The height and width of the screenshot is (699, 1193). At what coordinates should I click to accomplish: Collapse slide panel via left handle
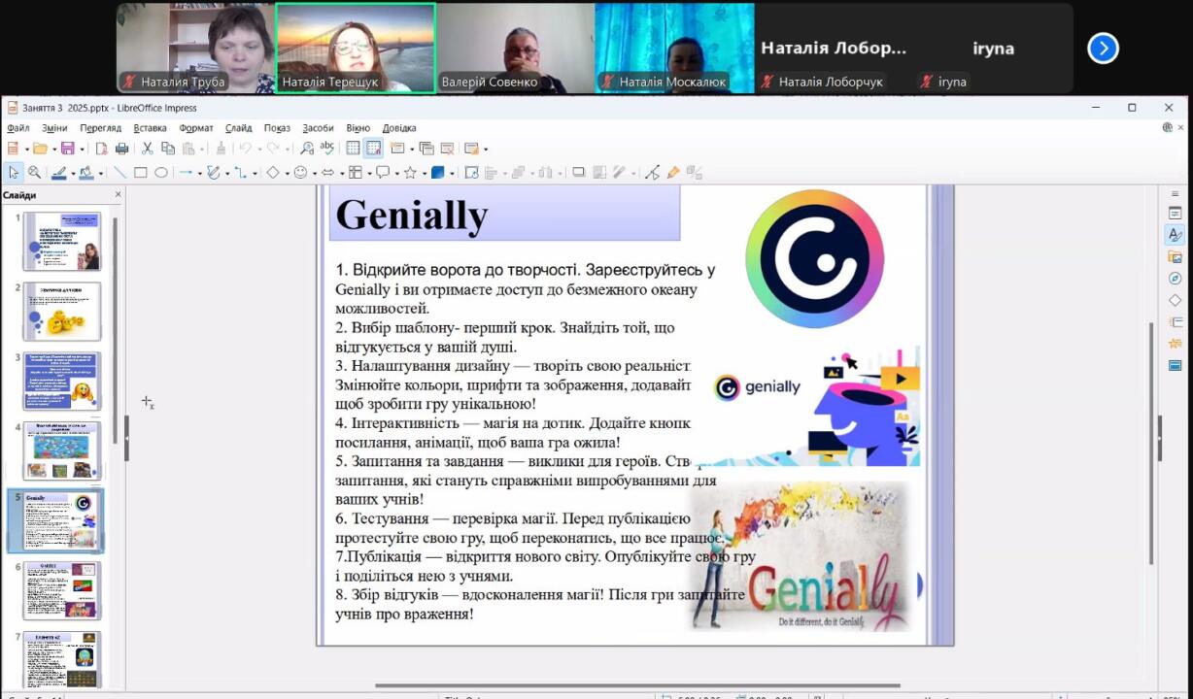(126, 438)
